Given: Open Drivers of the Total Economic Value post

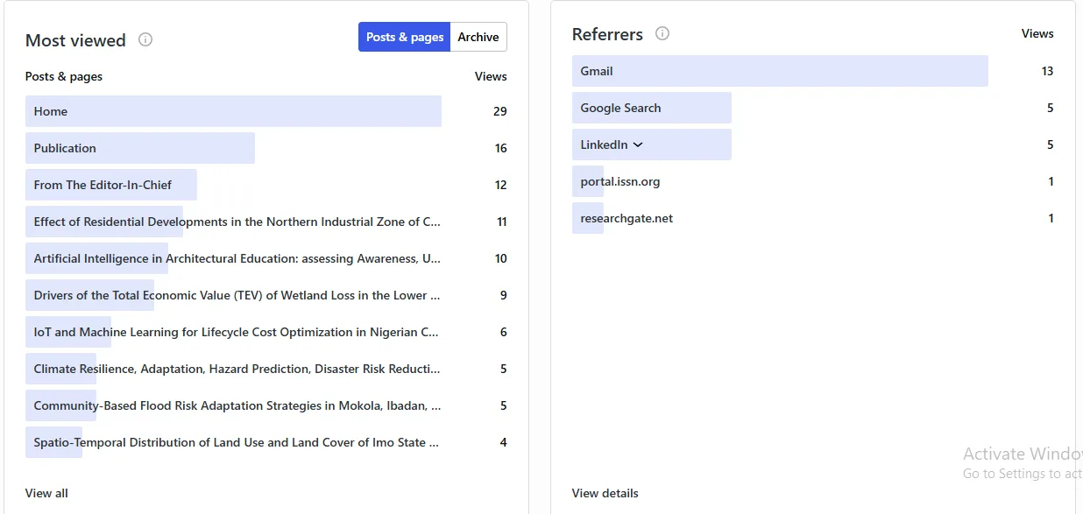Looking at the screenshot, I should pyautogui.click(x=266, y=295).
